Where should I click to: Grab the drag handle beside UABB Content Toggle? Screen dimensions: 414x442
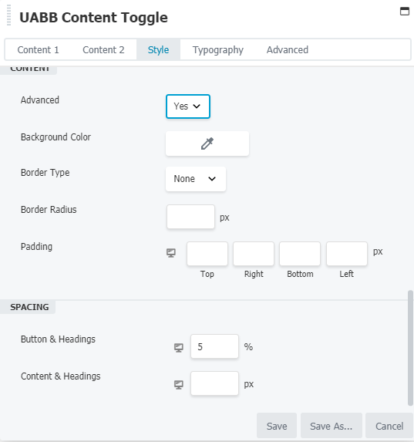point(8,15)
